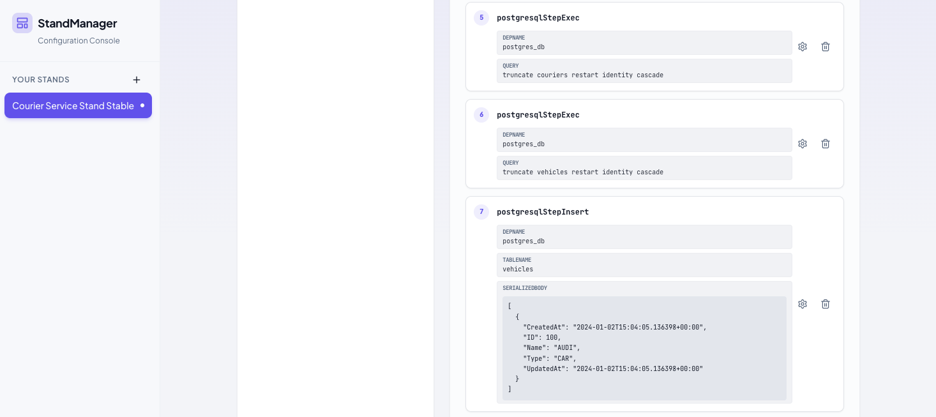Open settings gear for step 5
This screenshot has width=936, height=417.
pyautogui.click(x=803, y=47)
